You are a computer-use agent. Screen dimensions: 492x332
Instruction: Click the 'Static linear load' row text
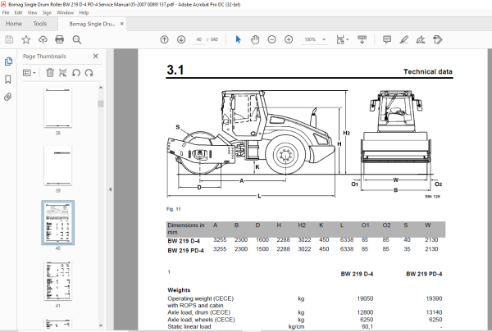coord(189,326)
